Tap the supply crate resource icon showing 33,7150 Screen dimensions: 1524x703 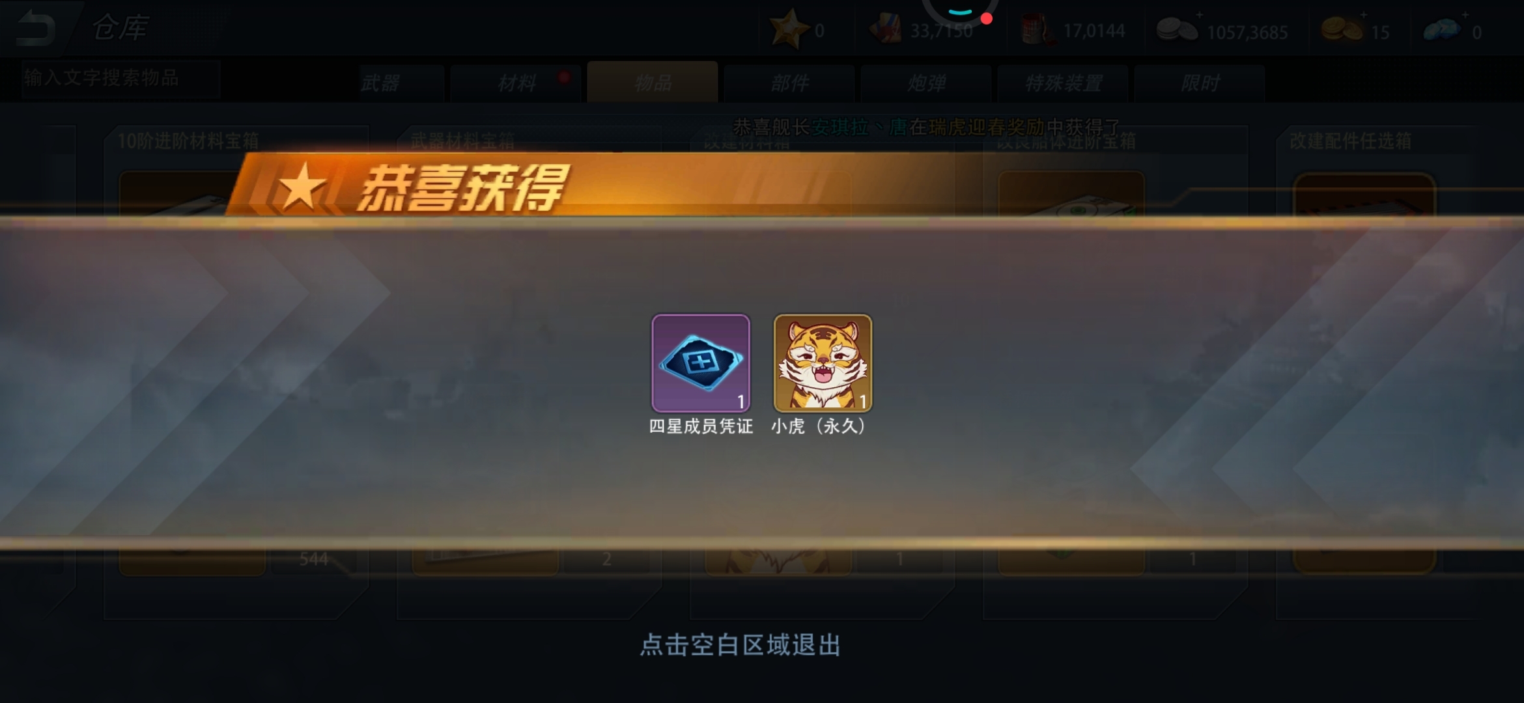886,30
